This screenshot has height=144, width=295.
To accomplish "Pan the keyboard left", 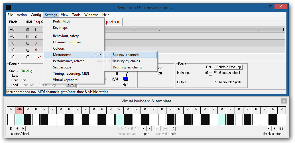I will tap(144, 129).
